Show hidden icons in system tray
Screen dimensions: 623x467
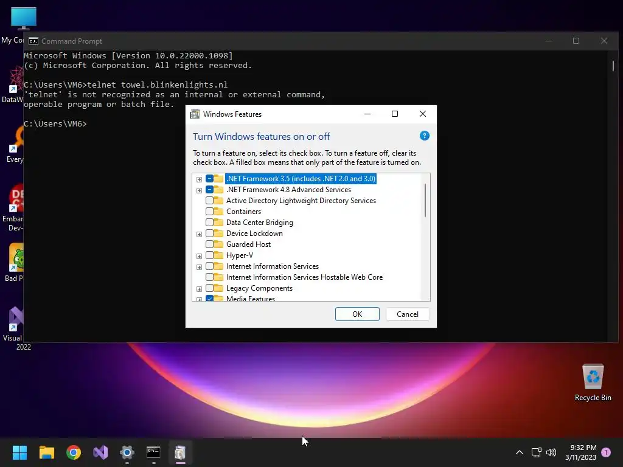tap(520, 452)
